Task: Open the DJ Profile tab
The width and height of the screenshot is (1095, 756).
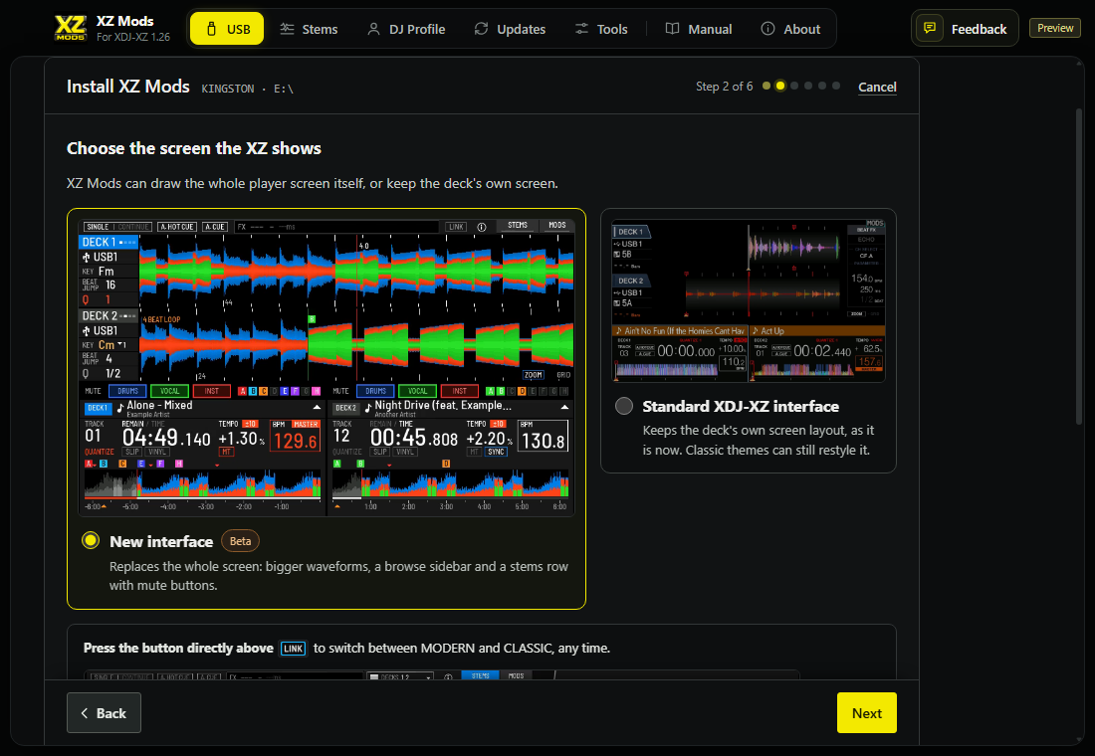Action: pos(406,29)
